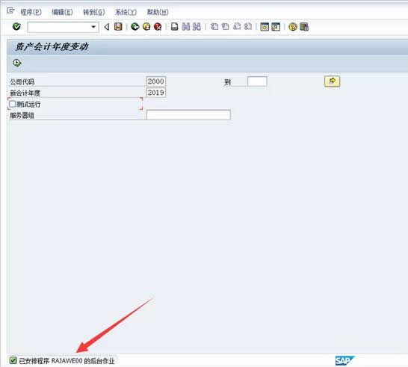Toggle the 测试运行 checkbox
The width and height of the screenshot is (408, 367).
tap(12, 104)
